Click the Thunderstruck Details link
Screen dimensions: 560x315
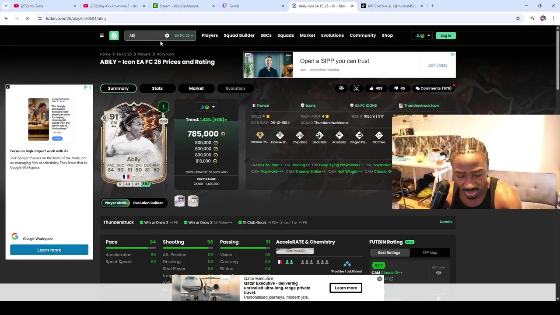click(446, 222)
